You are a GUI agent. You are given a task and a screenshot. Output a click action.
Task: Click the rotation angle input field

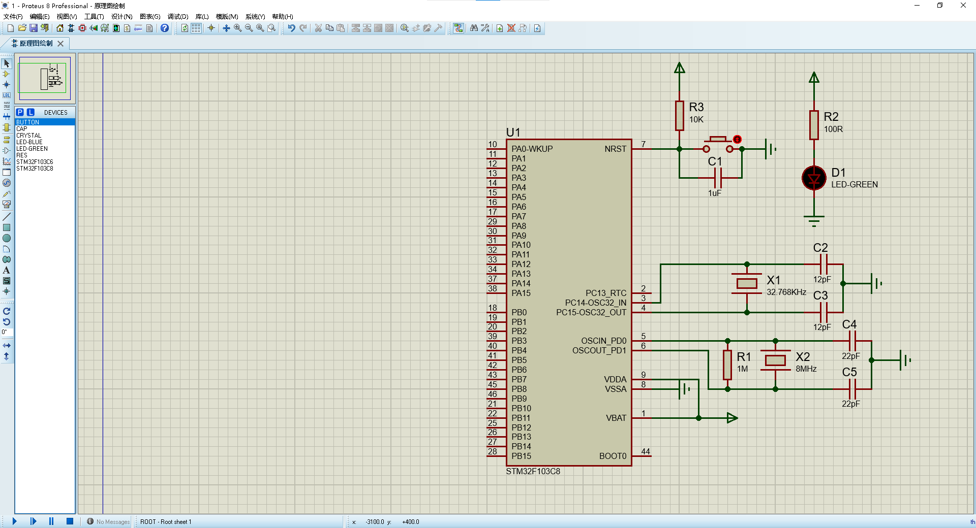[x=7, y=332]
